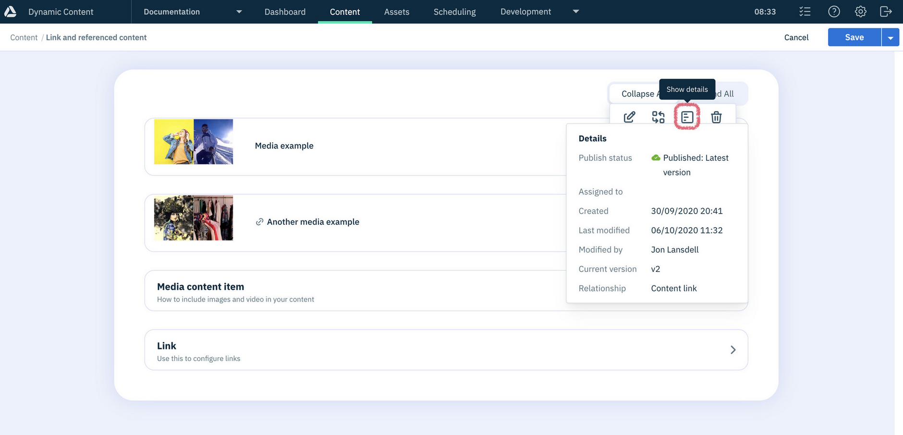
Task: Click the Media content item heading
Action: 200,287
